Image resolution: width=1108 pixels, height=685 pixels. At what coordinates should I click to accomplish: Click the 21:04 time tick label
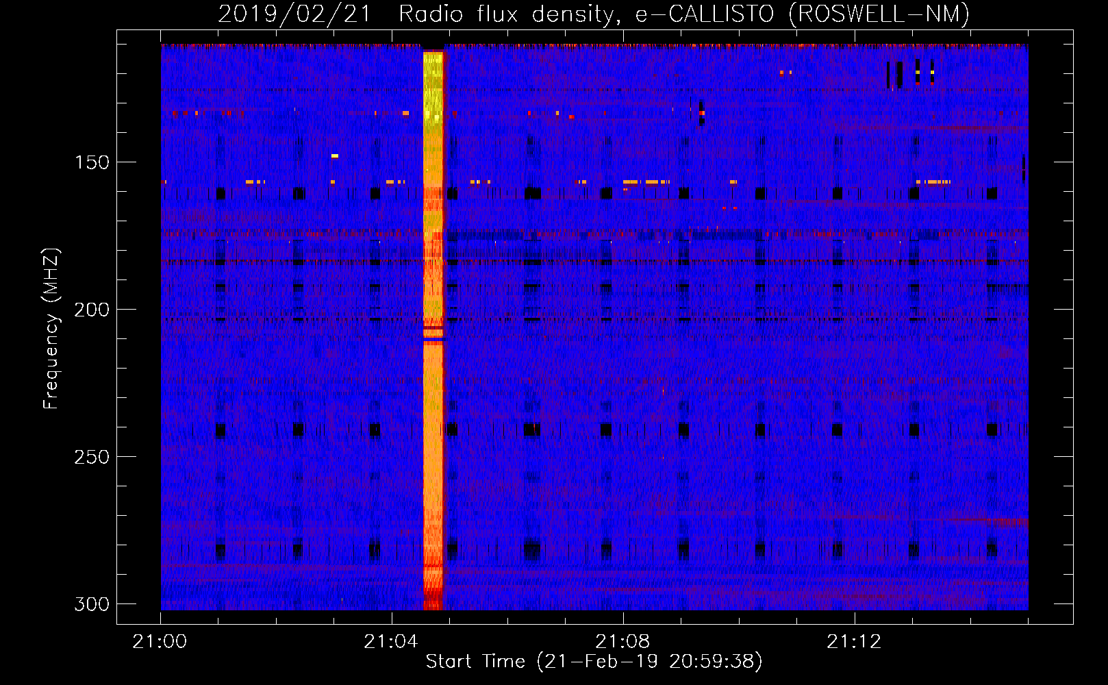391,642
